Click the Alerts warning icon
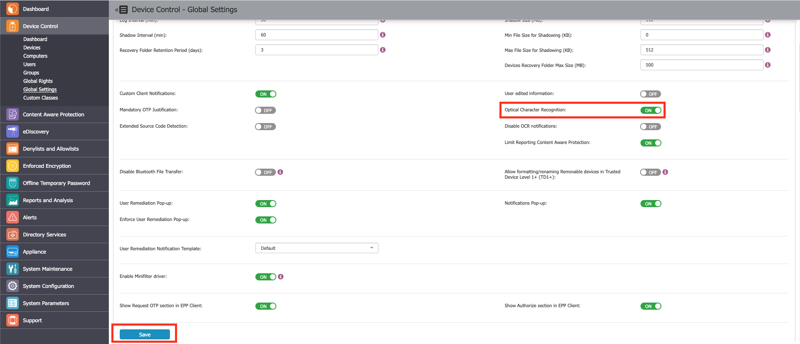800x344 pixels. 13,217
